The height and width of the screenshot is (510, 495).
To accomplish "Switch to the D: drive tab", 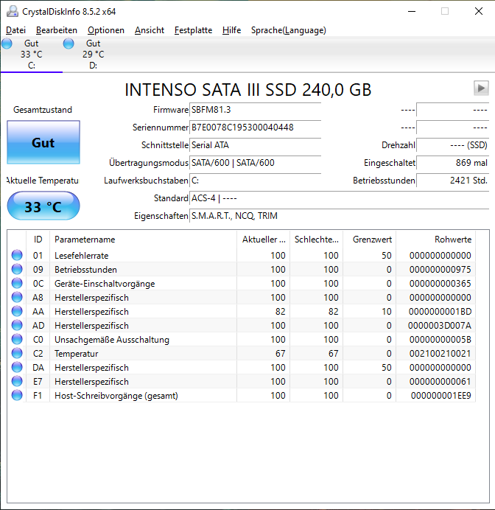I will (x=93, y=55).
